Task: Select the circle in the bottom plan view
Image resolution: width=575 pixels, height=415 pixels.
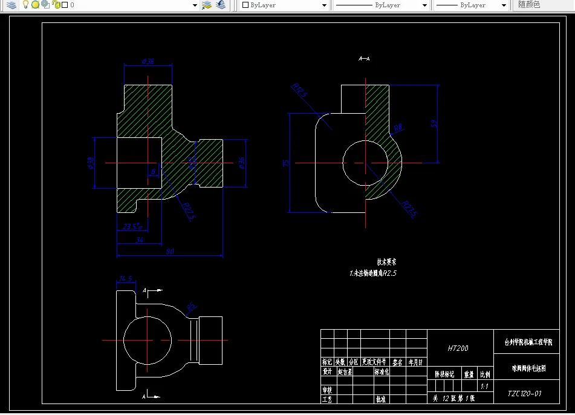Action: [148, 341]
